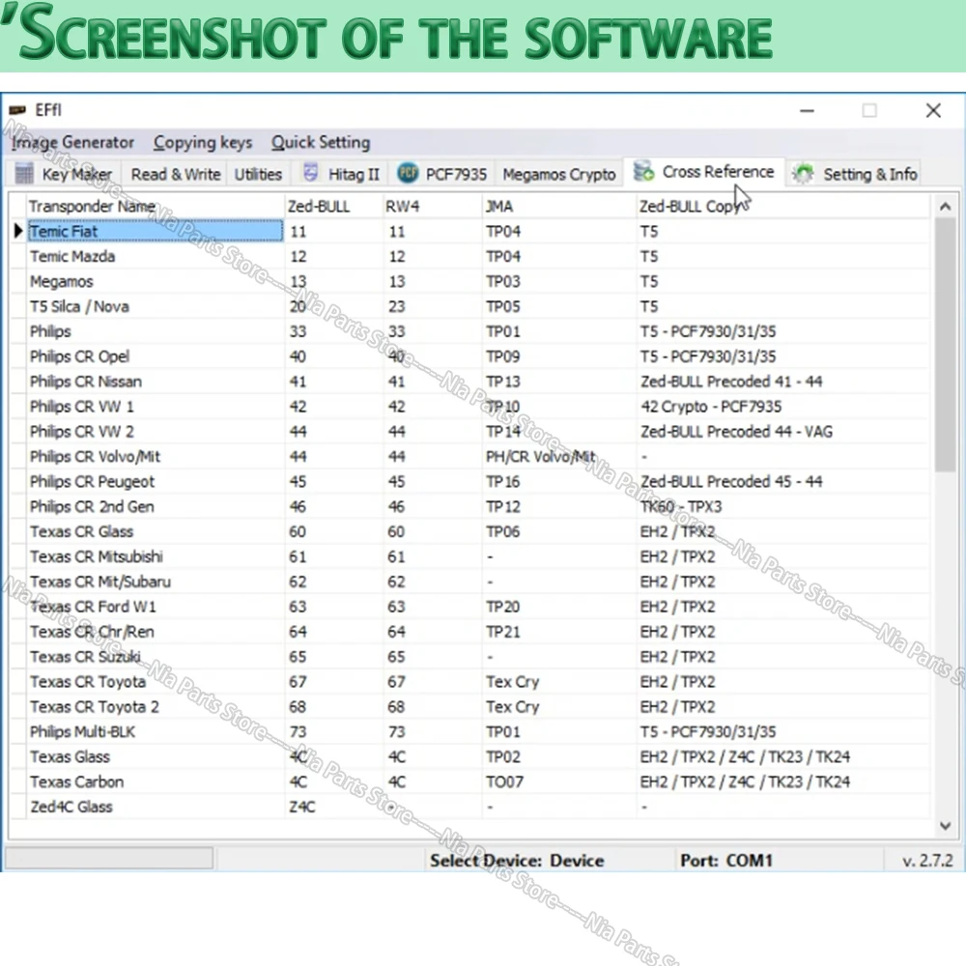Open the Utilities tab
The width and height of the screenshot is (966, 966).
258,174
